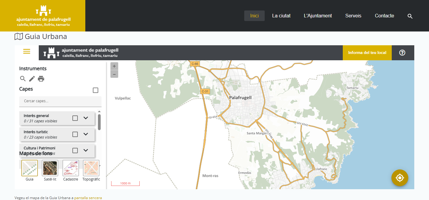Open the pantalla sencera link
Image resolution: width=429 pixels, height=200 pixels.
(88, 198)
